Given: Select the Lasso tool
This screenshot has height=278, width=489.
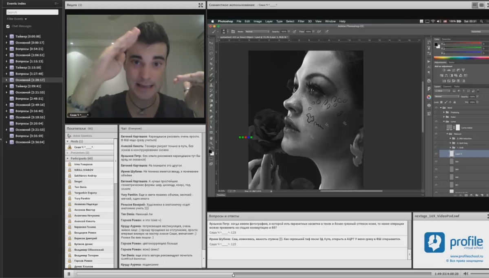Looking at the screenshot, I should click(x=211, y=53).
